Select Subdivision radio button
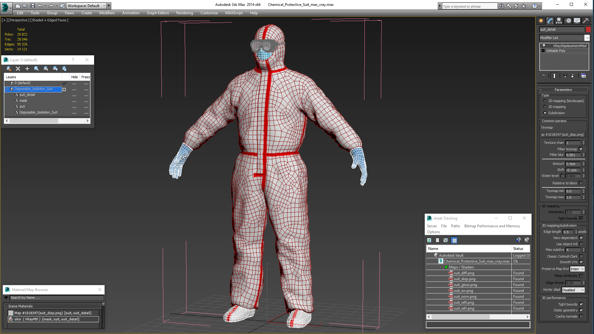The image size is (594, 334). pos(545,113)
